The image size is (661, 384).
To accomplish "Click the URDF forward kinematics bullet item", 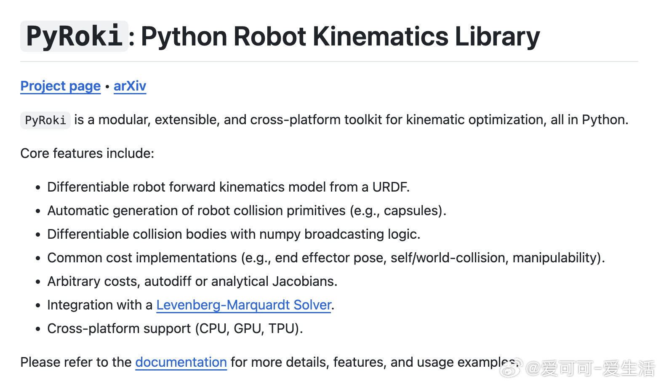I will (x=228, y=187).
